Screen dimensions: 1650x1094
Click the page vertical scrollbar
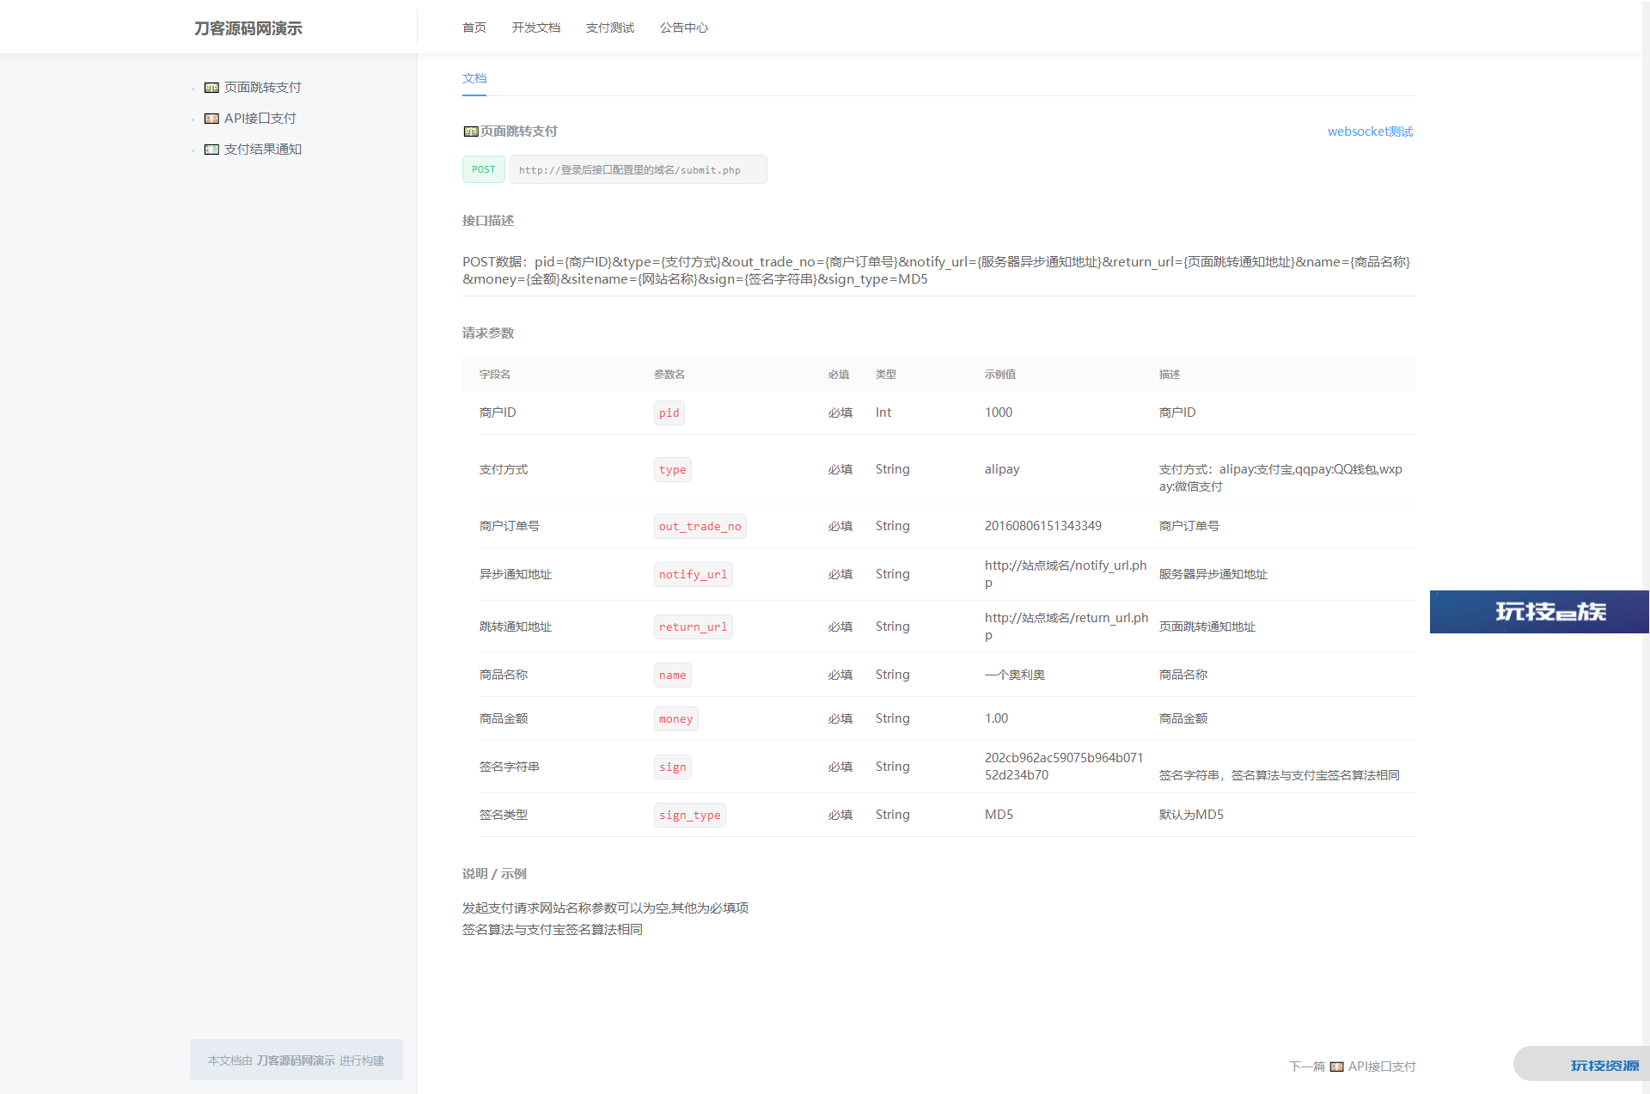coord(1646,547)
